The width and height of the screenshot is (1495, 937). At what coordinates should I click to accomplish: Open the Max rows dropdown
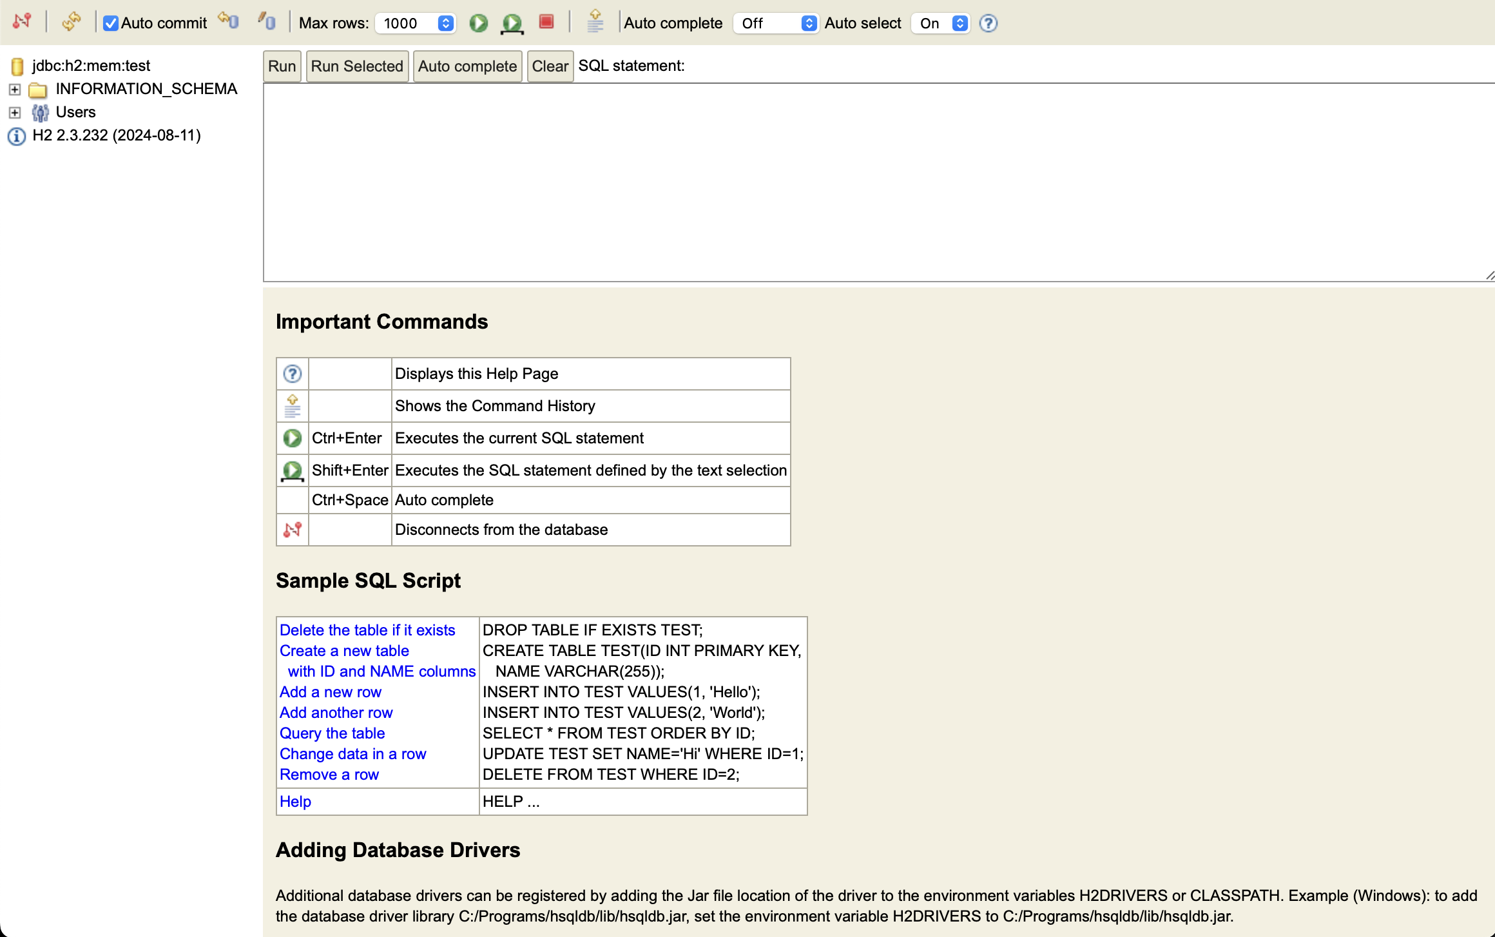416,23
